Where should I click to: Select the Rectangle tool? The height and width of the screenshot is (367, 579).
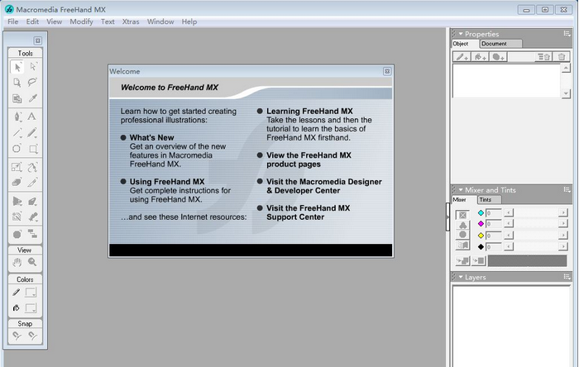33,149
